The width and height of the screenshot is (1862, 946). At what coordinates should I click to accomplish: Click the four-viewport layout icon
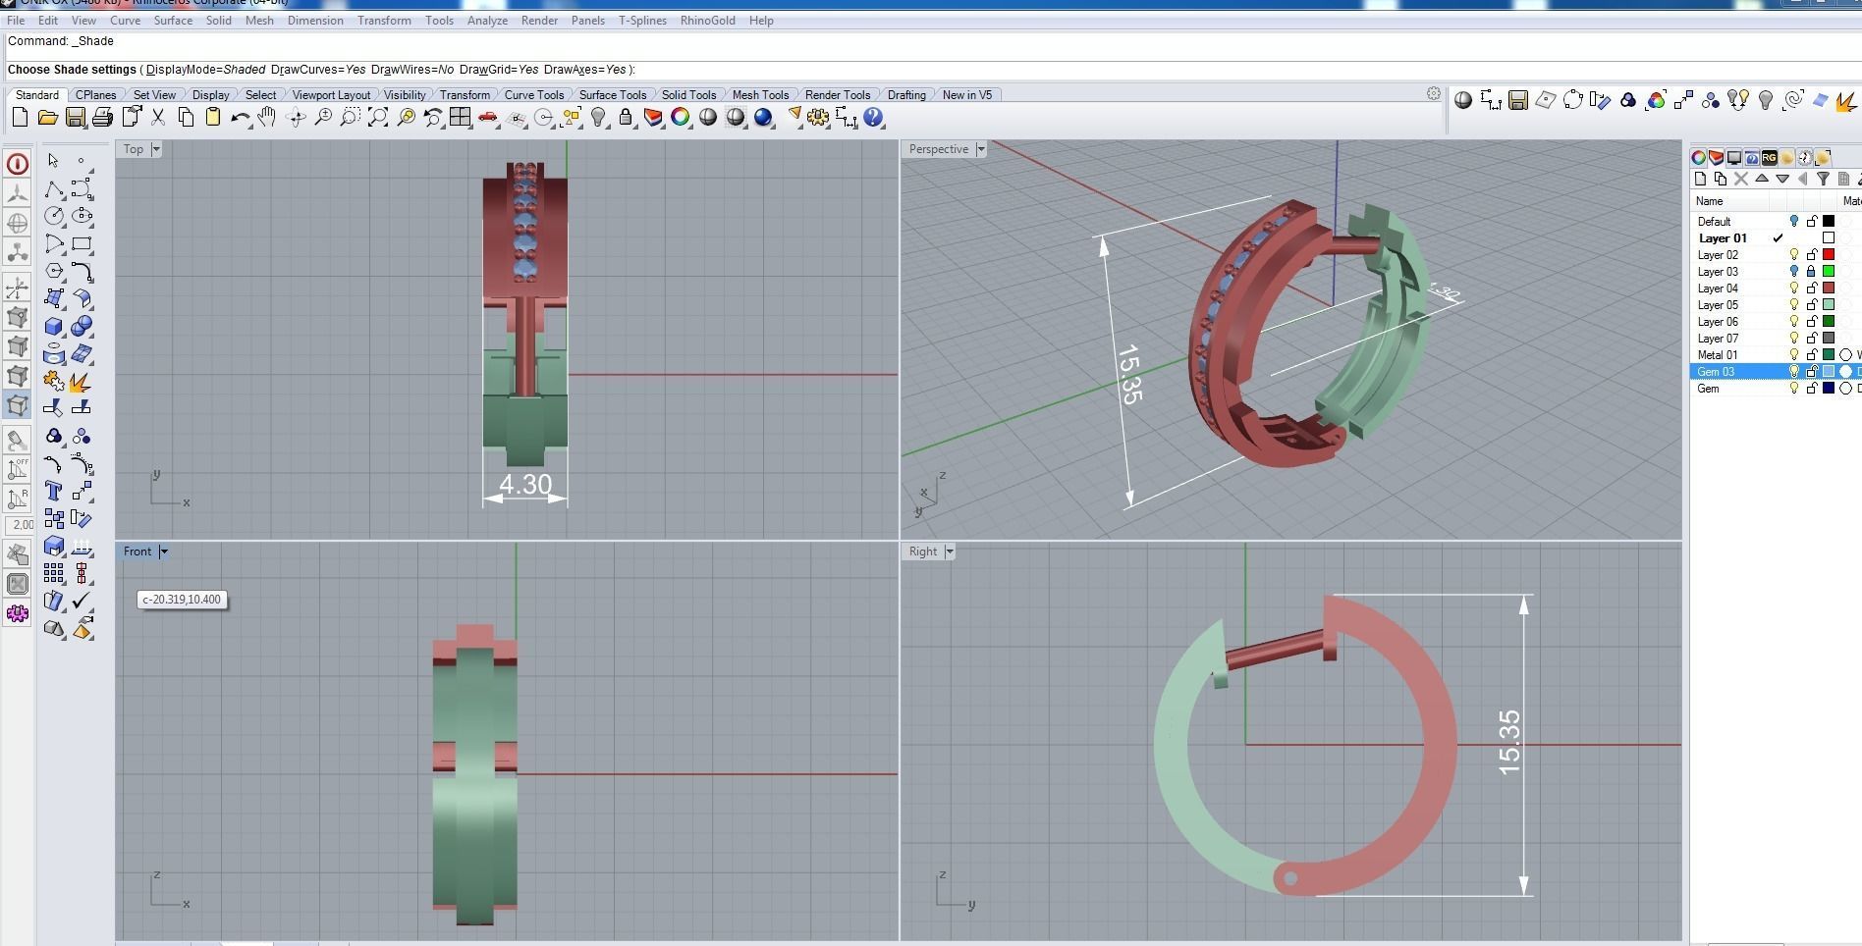(460, 118)
